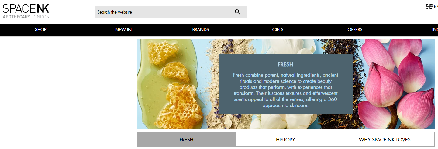
Task: Click the UK flag country icon
Action: click(429, 7)
